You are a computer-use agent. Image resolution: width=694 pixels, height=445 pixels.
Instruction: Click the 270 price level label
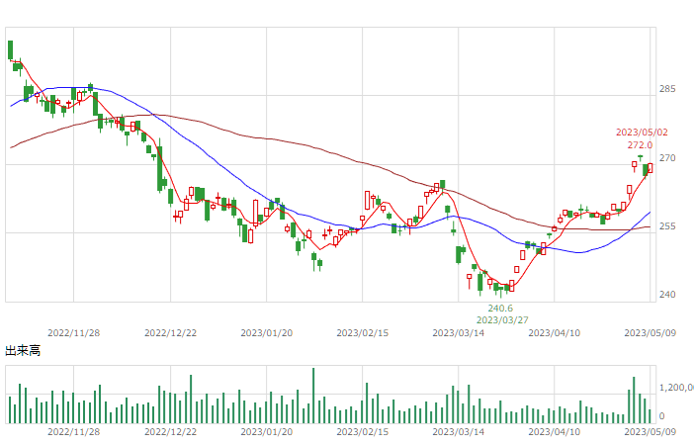pos(667,158)
